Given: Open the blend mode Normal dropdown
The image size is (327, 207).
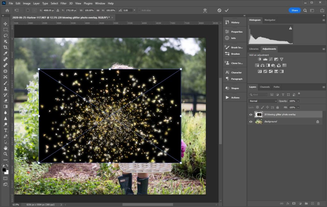Looking at the screenshot, I should (263, 101).
